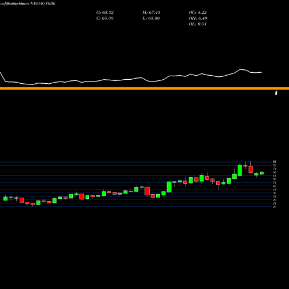Click the OC: 4.22 reading
The image size is (289, 289).
pyautogui.click(x=198, y=13)
